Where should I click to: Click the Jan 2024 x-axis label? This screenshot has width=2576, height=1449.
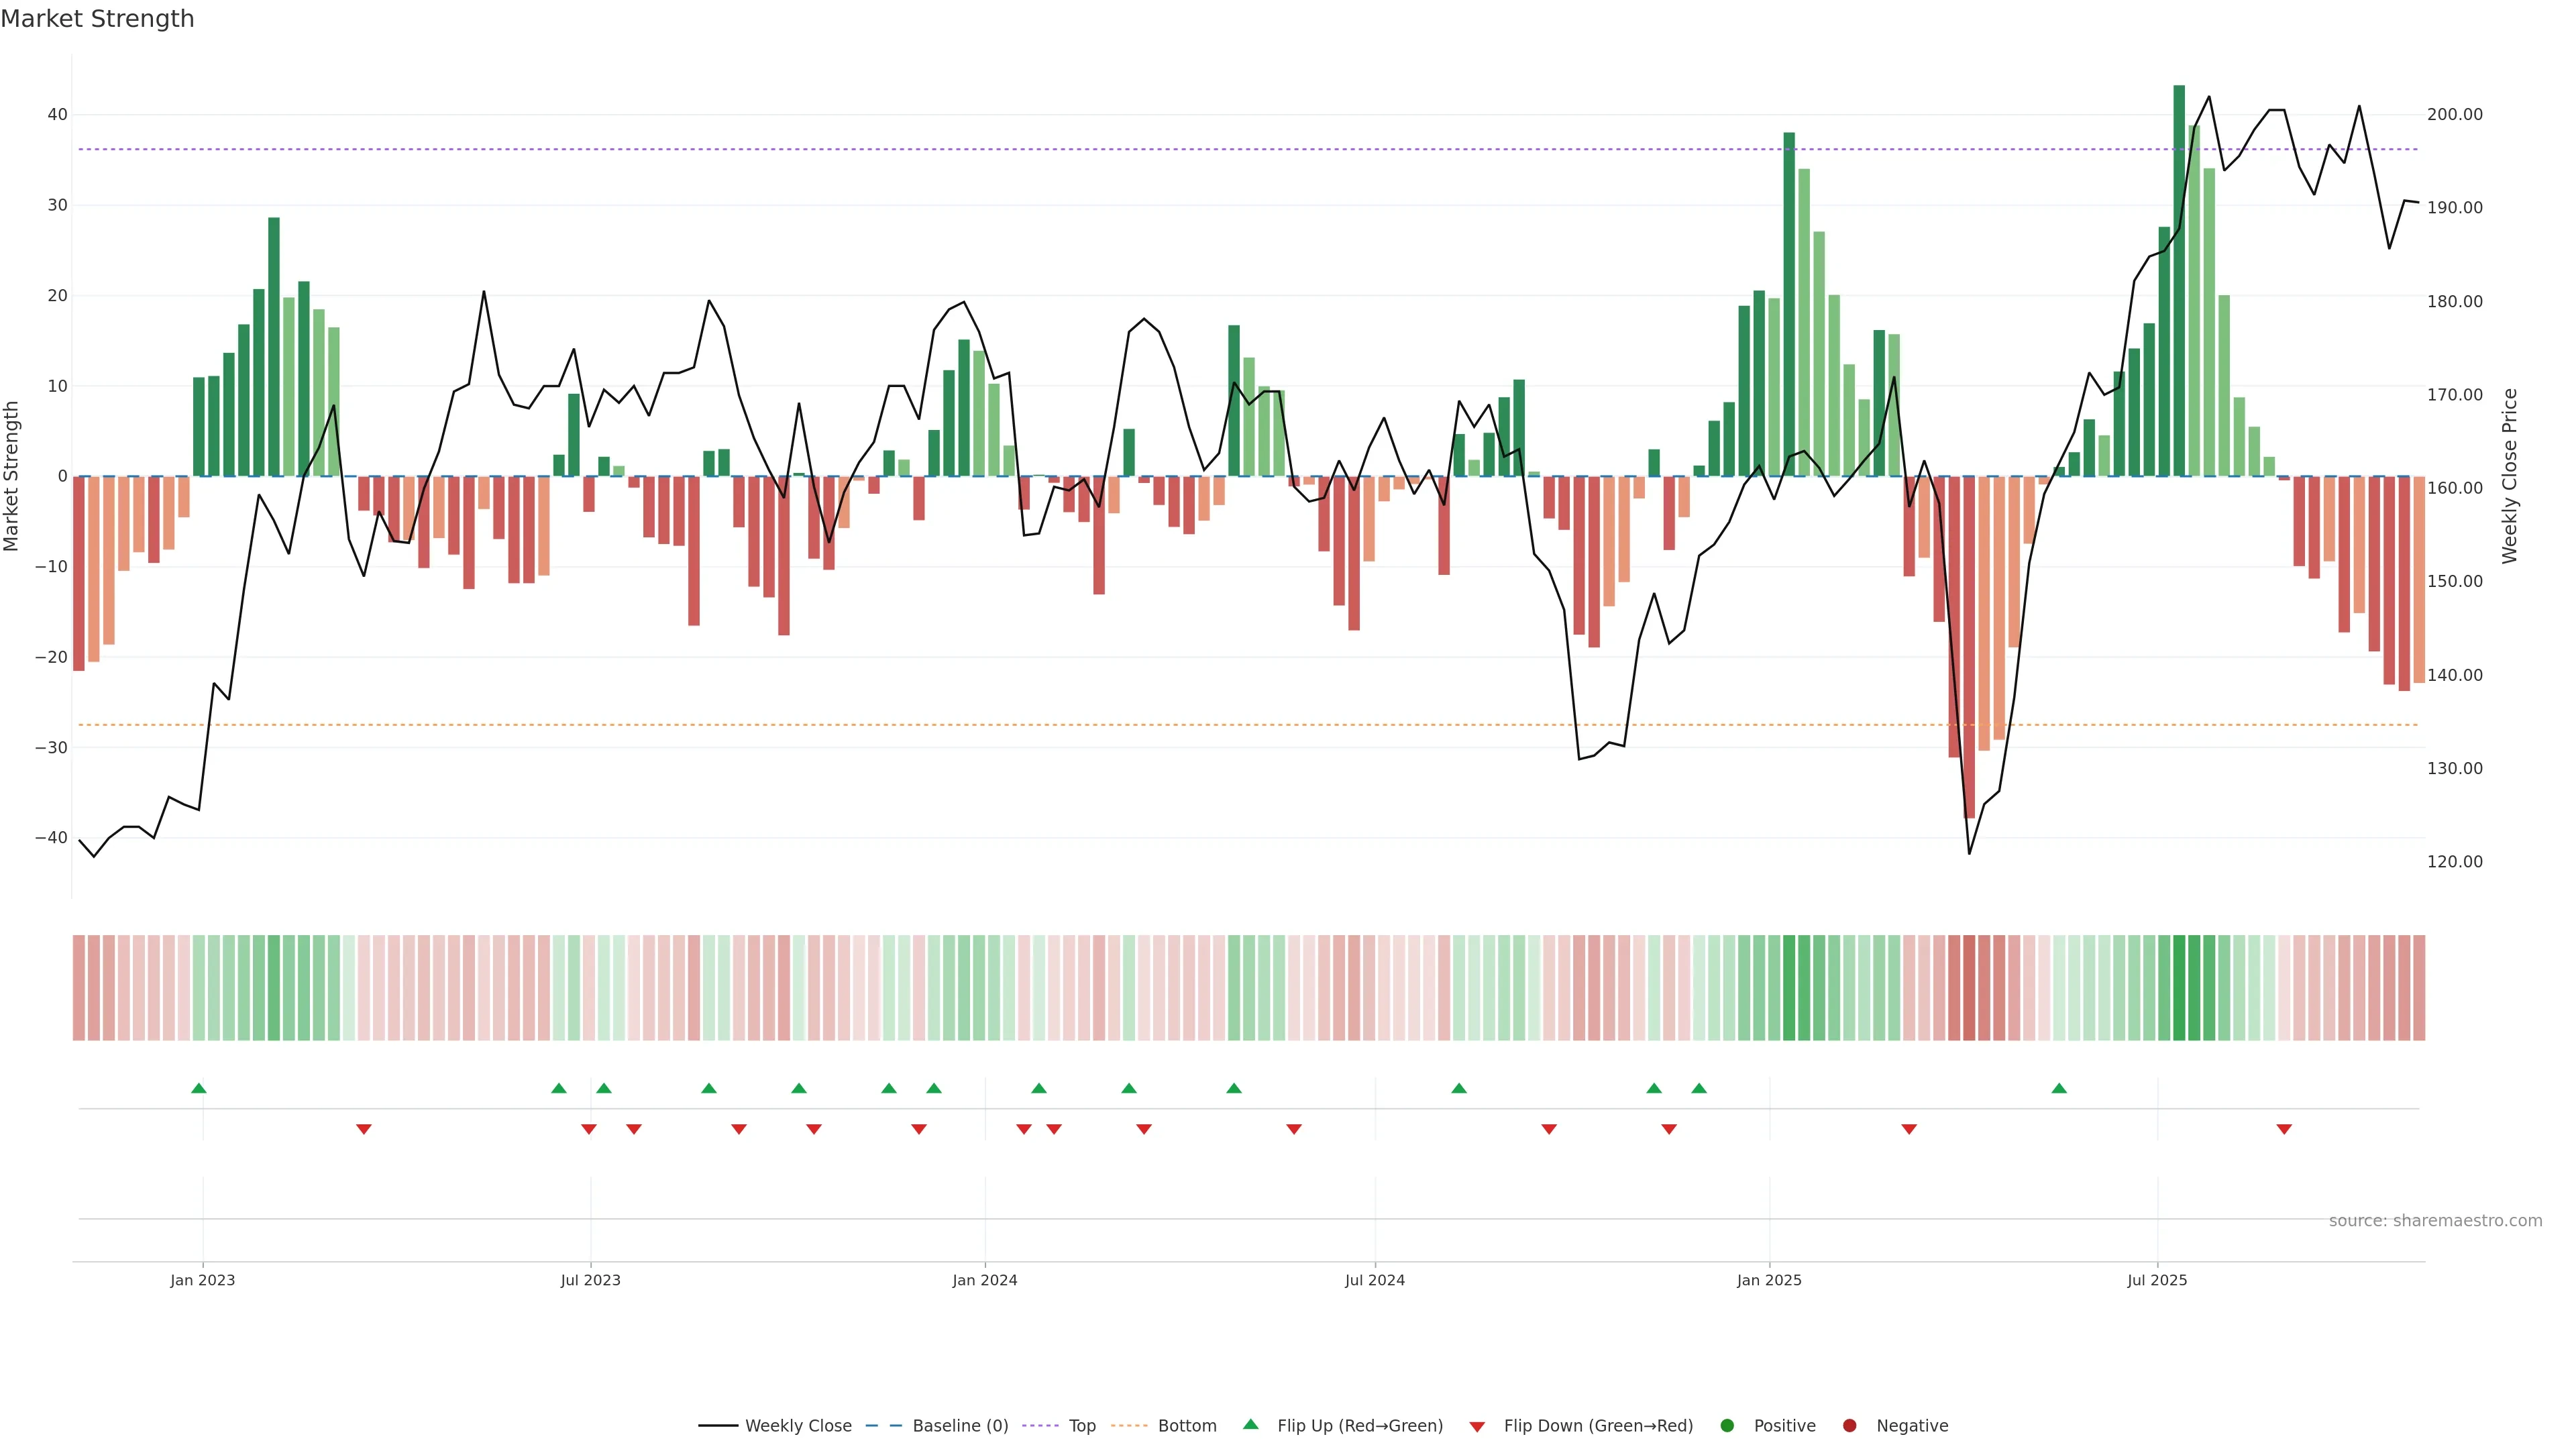pyautogui.click(x=984, y=1280)
